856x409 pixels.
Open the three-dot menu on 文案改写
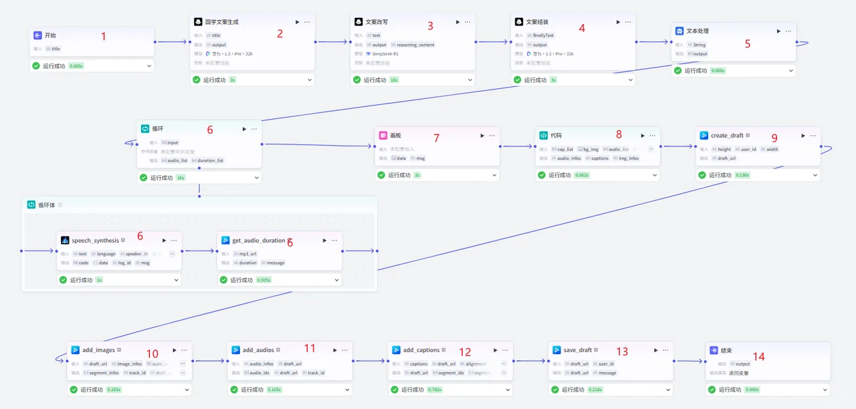coord(467,22)
